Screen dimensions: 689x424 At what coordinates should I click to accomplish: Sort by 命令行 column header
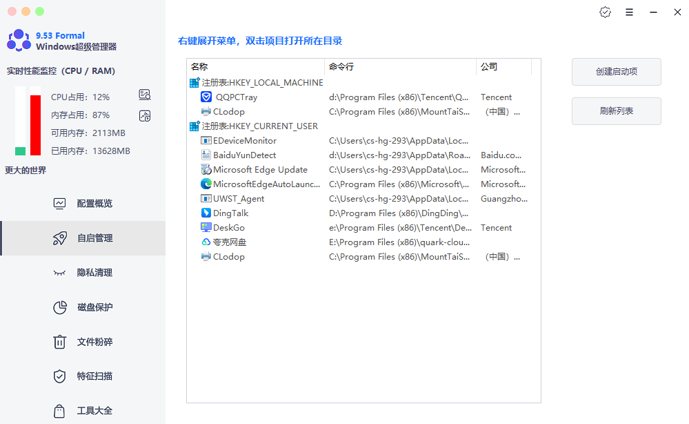click(x=400, y=67)
